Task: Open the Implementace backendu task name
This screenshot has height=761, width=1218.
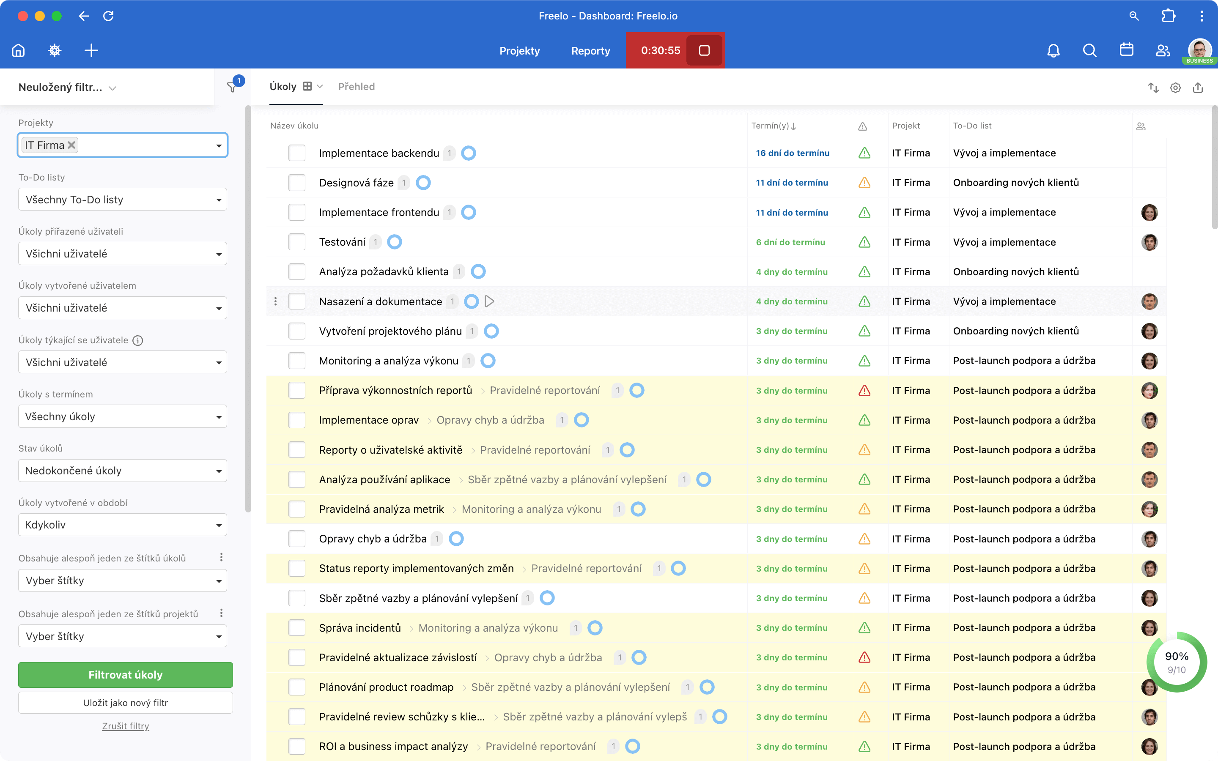Action: 379,153
